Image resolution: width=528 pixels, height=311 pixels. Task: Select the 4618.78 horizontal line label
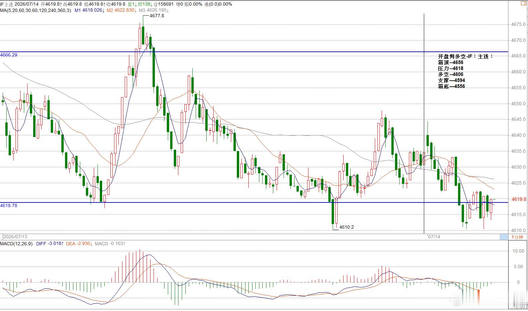(x=9, y=205)
